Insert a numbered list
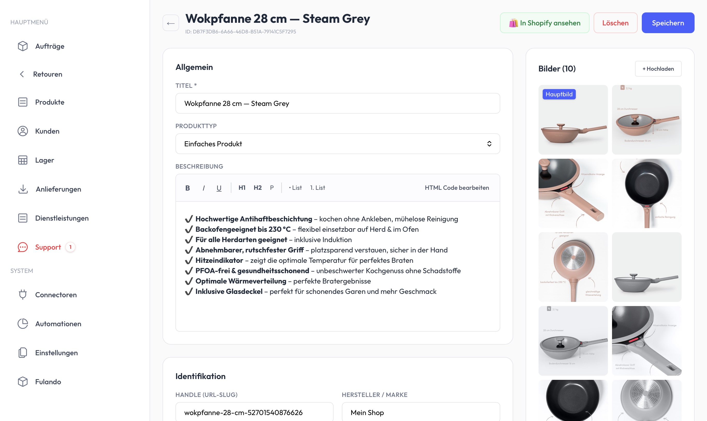This screenshot has height=421, width=707. coord(318,188)
